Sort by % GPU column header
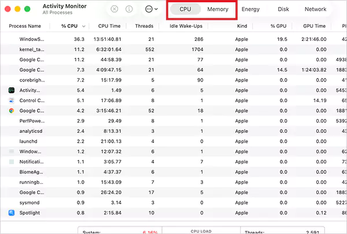 coord(278,26)
